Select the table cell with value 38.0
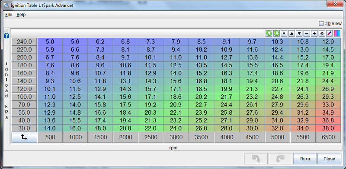 click(x=328, y=128)
